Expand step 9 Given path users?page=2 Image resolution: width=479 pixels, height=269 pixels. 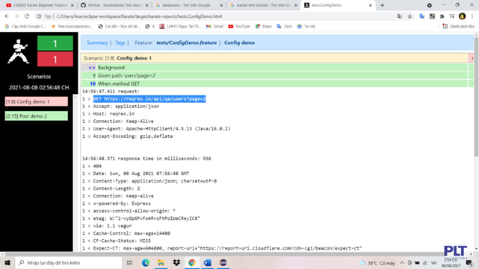pyautogui.click(x=274, y=75)
